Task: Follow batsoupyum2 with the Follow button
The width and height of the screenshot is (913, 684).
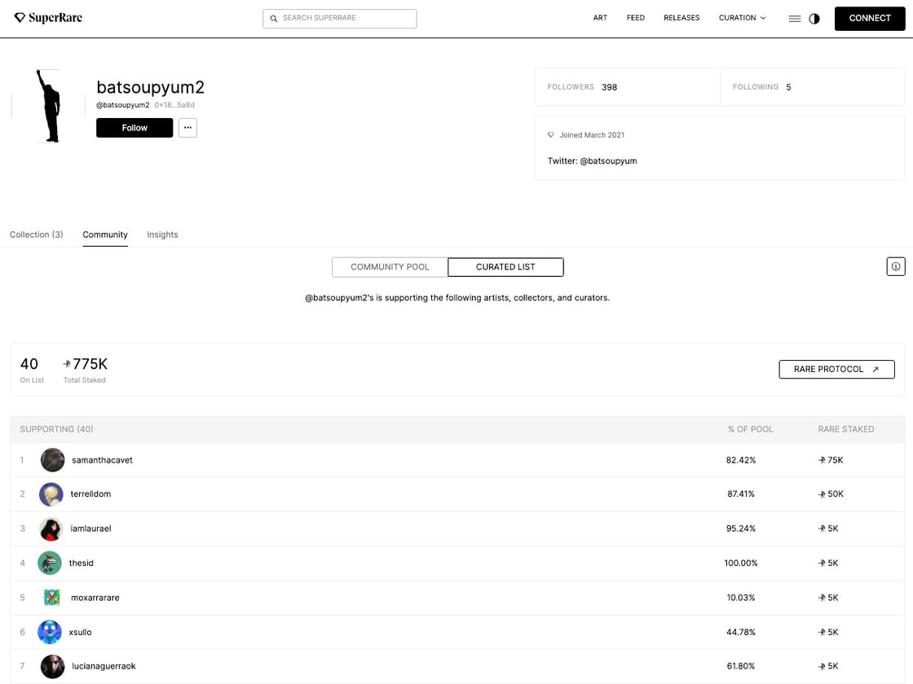Action: (134, 127)
